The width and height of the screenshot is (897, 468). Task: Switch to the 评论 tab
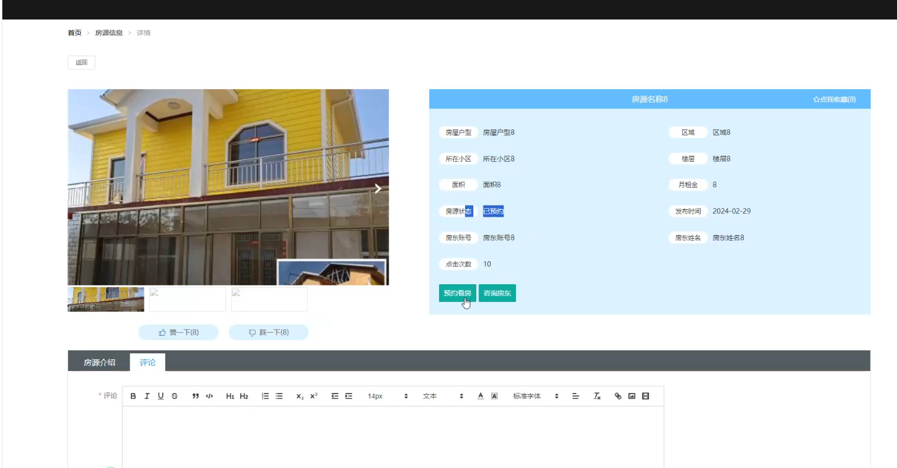coord(147,362)
